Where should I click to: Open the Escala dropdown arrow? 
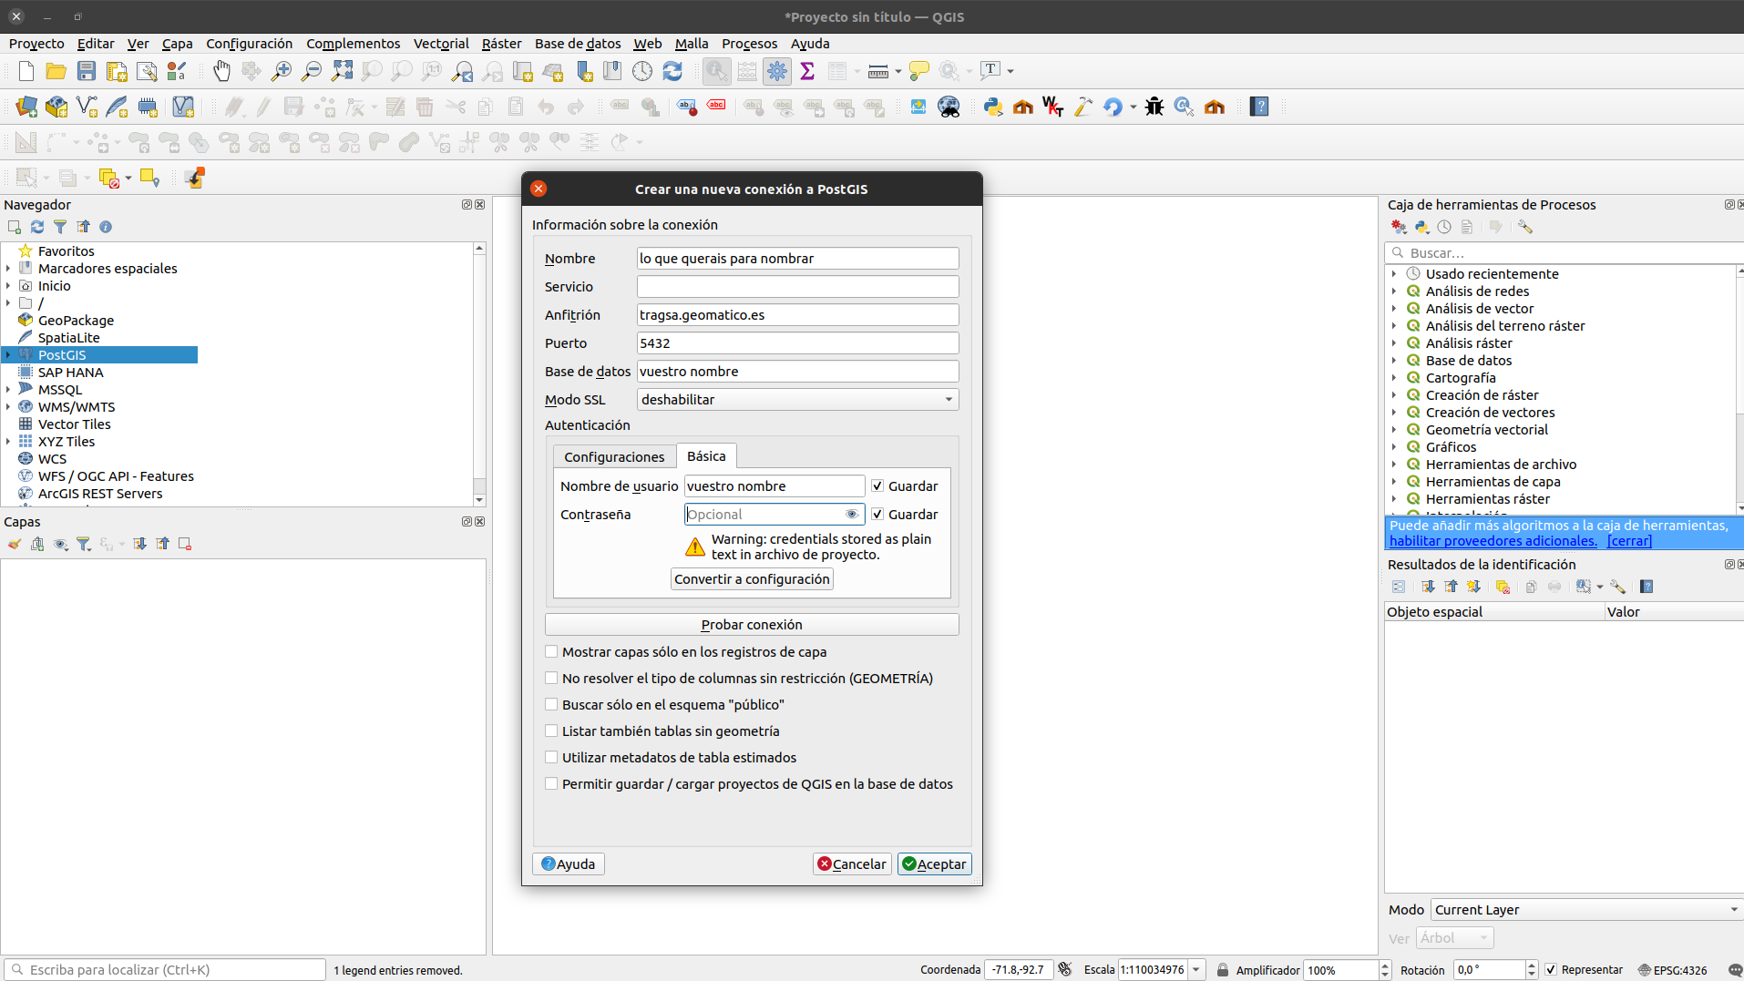click(x=1196, y=970)
